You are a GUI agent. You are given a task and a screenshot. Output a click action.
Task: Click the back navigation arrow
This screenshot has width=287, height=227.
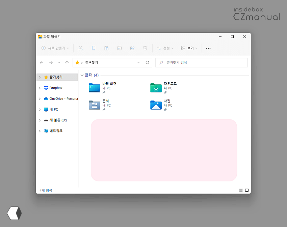pyautogui.click(x=41, y=62)
